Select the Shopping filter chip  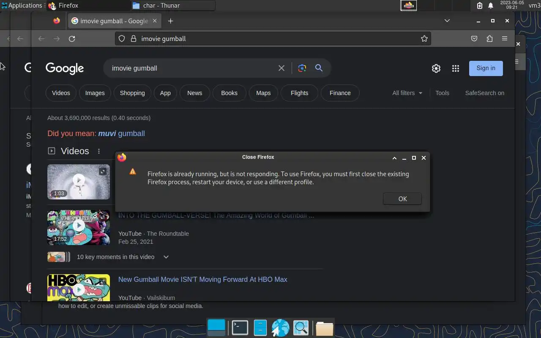coord(132,93)
